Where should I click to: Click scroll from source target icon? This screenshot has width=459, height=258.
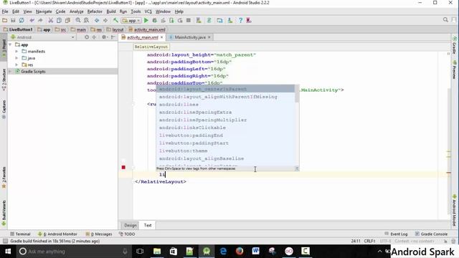87,37
